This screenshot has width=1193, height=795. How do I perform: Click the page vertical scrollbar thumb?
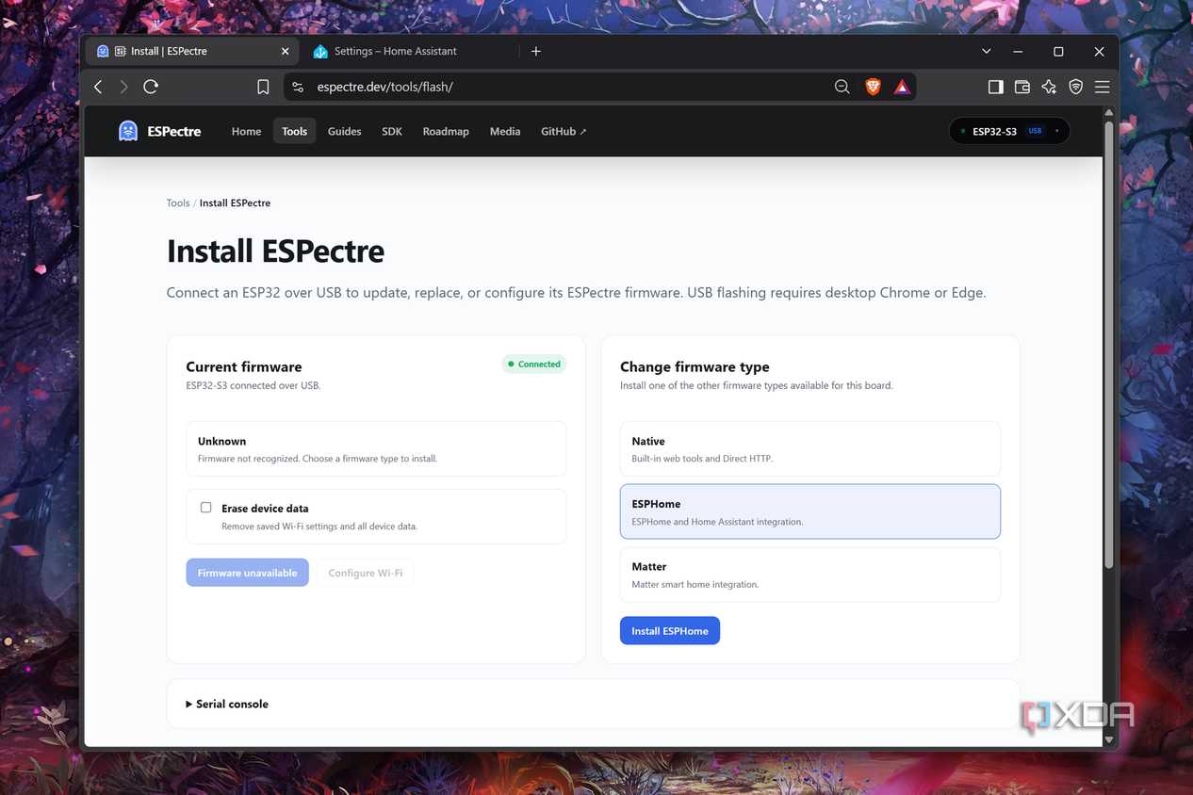(1109, 344)
